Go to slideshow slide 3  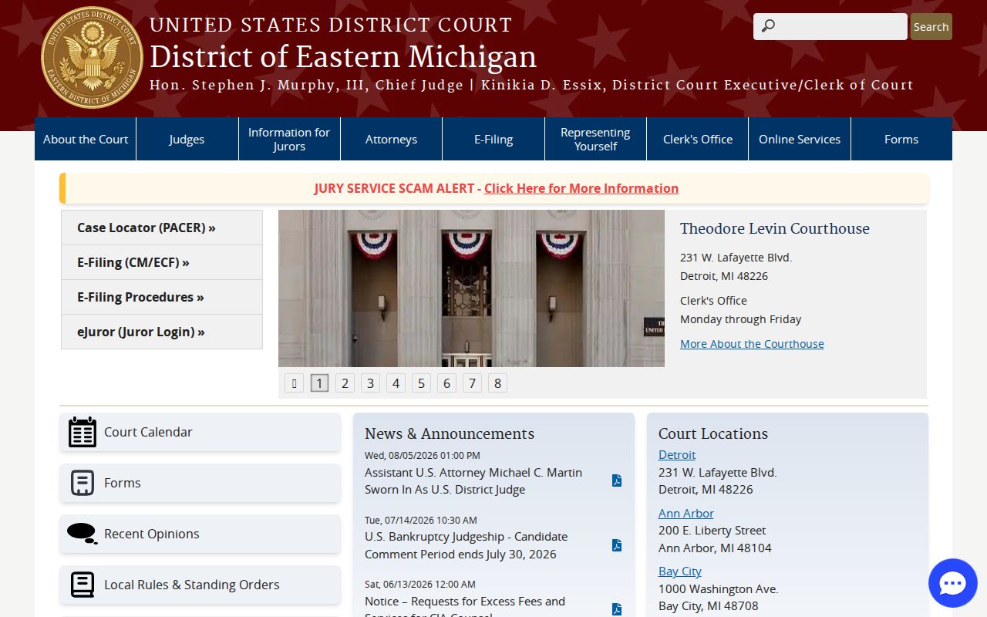coord(371,383)
